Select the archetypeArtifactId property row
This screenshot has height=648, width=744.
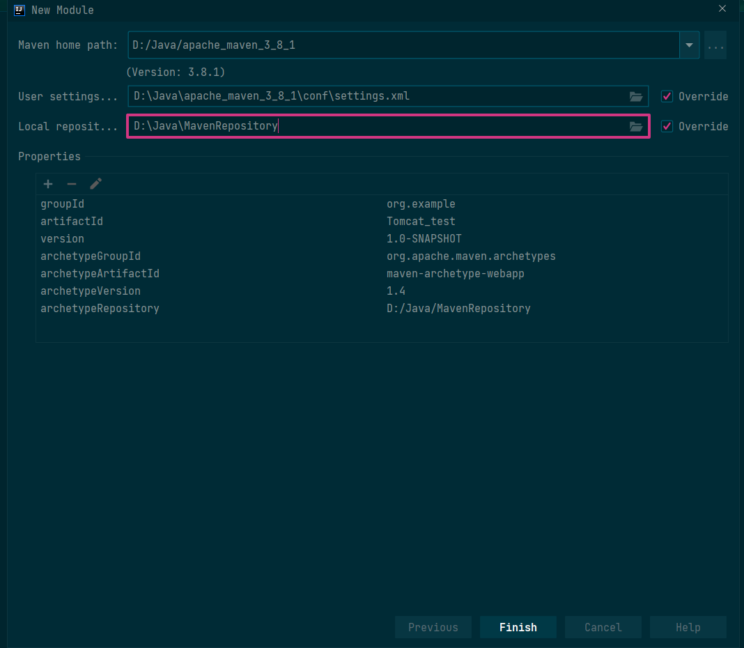[x=382, y=274]
